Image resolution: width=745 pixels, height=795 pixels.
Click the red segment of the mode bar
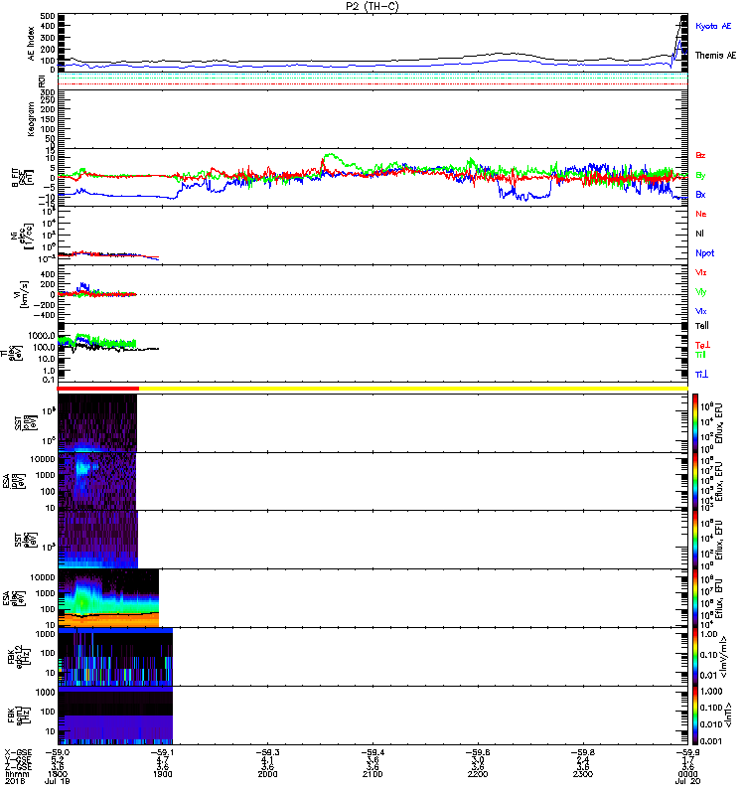[x=97, y=388]
